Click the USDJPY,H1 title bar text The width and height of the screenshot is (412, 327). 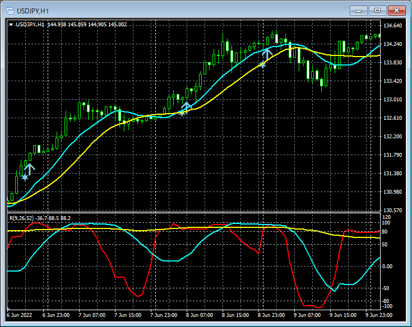[33, 11]
